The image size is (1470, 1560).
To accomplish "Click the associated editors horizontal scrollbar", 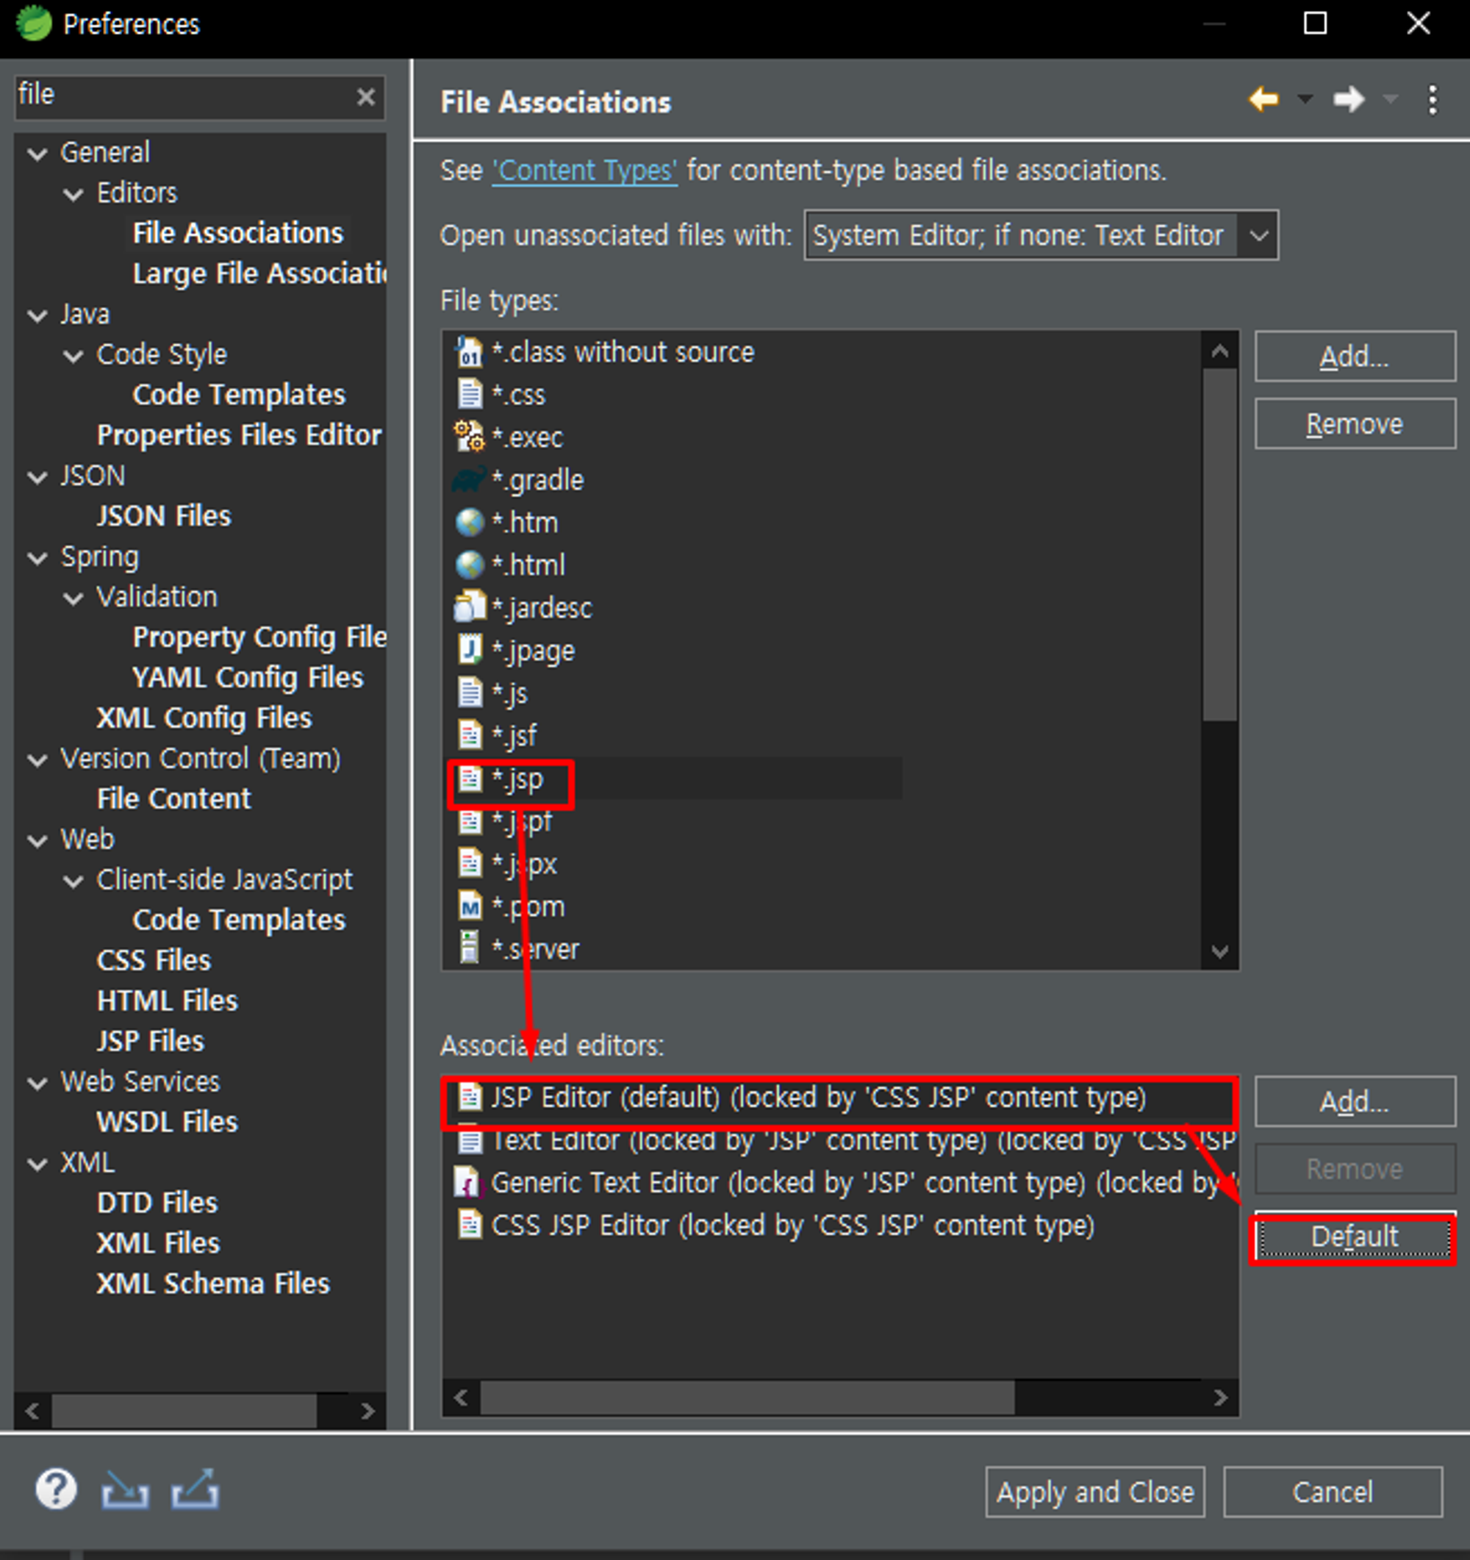I will point(747,1397).
